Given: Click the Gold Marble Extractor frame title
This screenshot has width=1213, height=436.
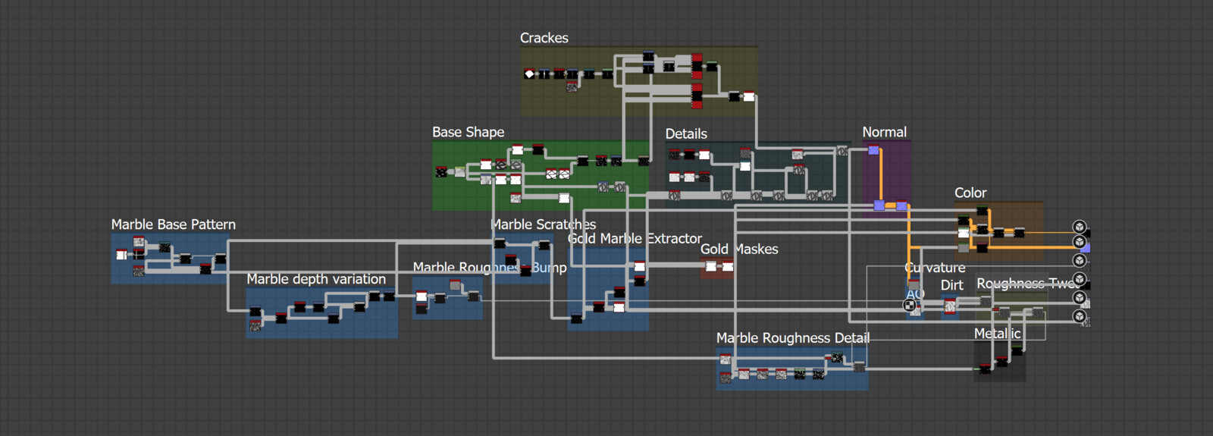Looking at the screenshot, I should pos(635,238).
